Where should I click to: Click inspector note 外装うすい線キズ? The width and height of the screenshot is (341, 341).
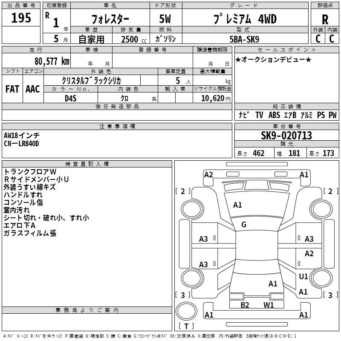click(29, 187)
